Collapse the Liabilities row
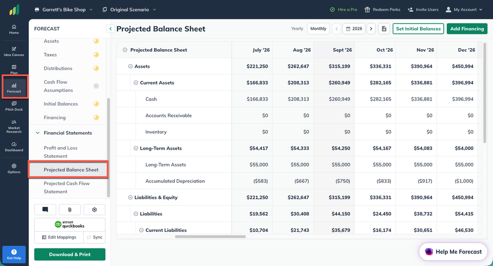The image size is (493, 266). click(x=136, y=214)
